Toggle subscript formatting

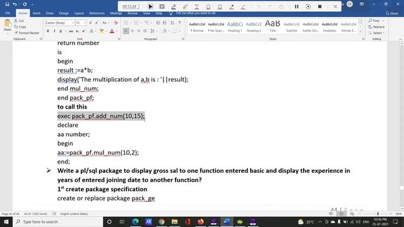77,31
